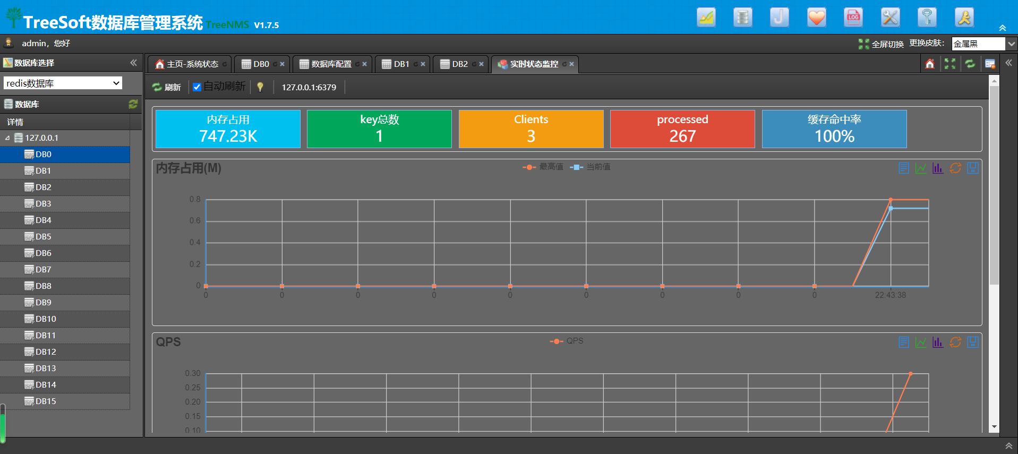Open the LOG file icon in header
The width and height of the screenshot is (1018, 454).
[853, 18]
